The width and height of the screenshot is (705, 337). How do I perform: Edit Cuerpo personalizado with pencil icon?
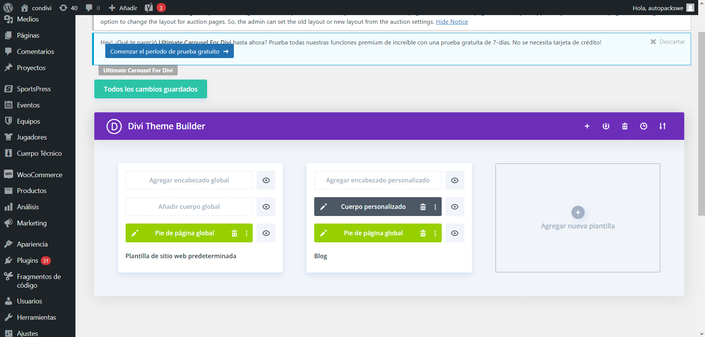323,207
